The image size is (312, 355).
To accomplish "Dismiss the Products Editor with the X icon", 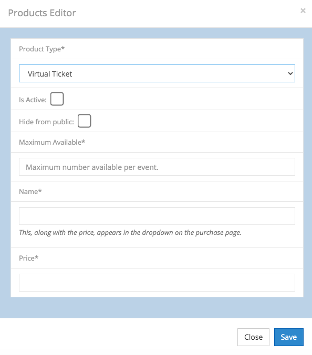I will click(x=303, y=10).
